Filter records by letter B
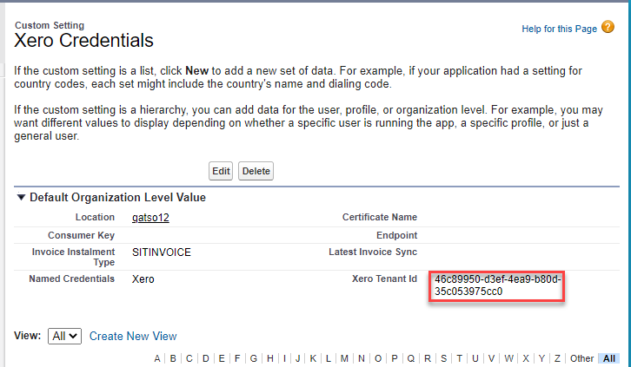This screenshot has height=367, width=631. point(173,358)
